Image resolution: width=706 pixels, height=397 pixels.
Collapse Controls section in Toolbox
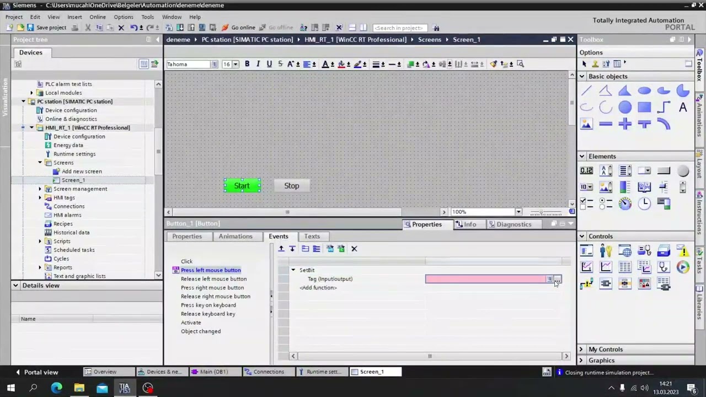(582, 237)
